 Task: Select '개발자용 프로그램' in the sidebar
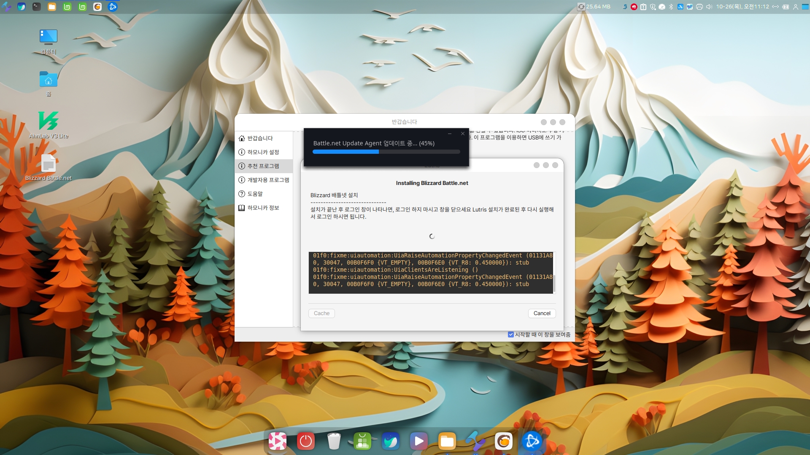268,180
